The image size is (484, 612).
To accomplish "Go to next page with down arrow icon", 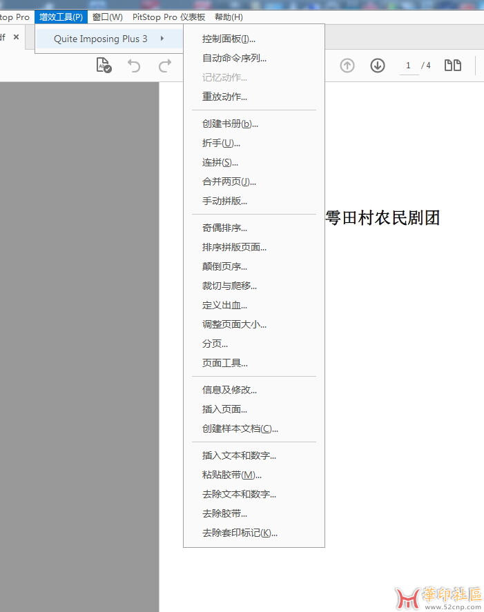I will 377,66.
